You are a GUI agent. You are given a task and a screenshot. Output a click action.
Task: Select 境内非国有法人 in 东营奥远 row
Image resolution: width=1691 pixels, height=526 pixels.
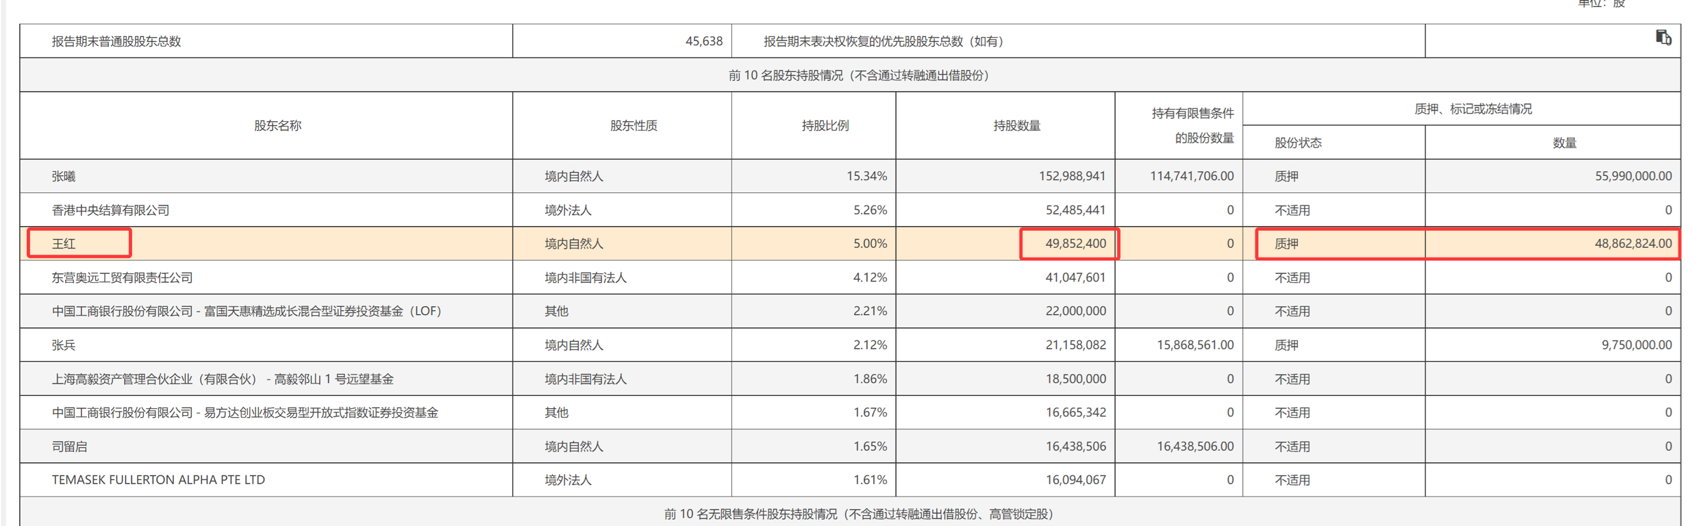pyautogui.click(x=586, y=277)
